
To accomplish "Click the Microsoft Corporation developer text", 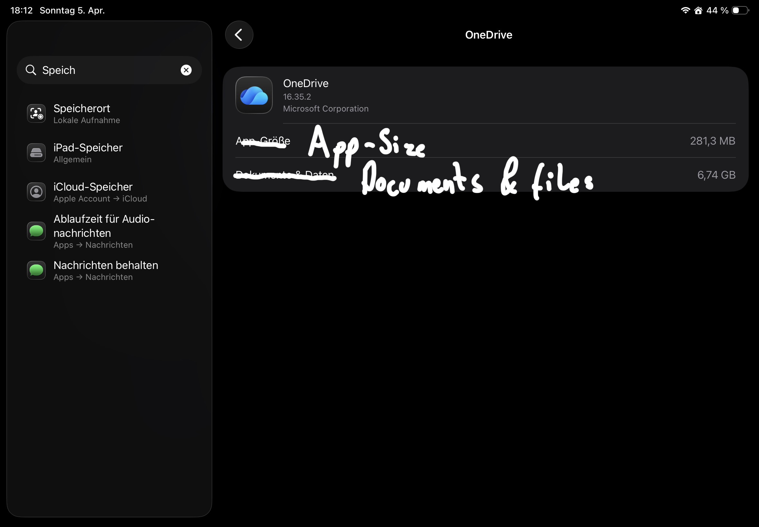I will point(325,109).
